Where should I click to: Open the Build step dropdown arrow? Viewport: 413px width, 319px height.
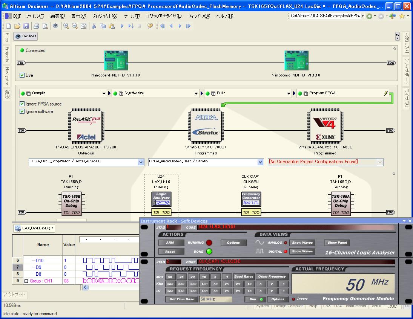[289, 93]
